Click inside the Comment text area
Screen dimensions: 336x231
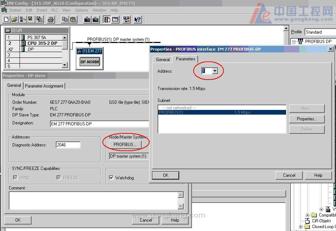[94, 201]
